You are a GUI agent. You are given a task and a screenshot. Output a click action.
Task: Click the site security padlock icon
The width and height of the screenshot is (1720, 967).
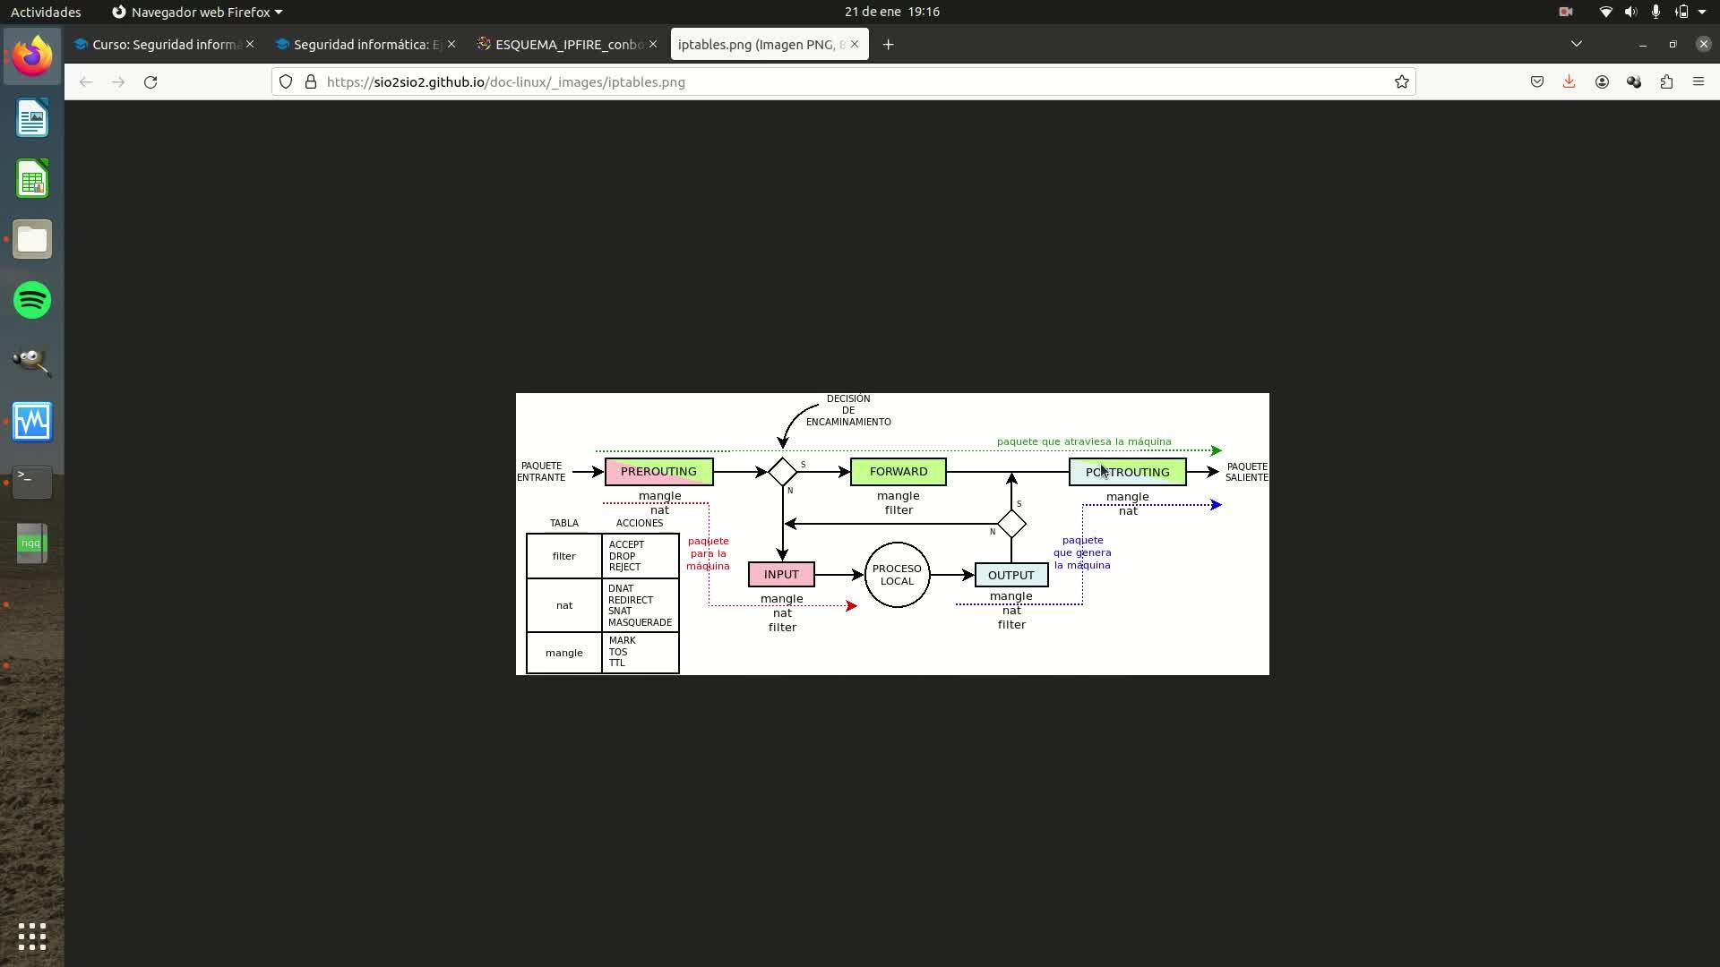pos(311,81)
